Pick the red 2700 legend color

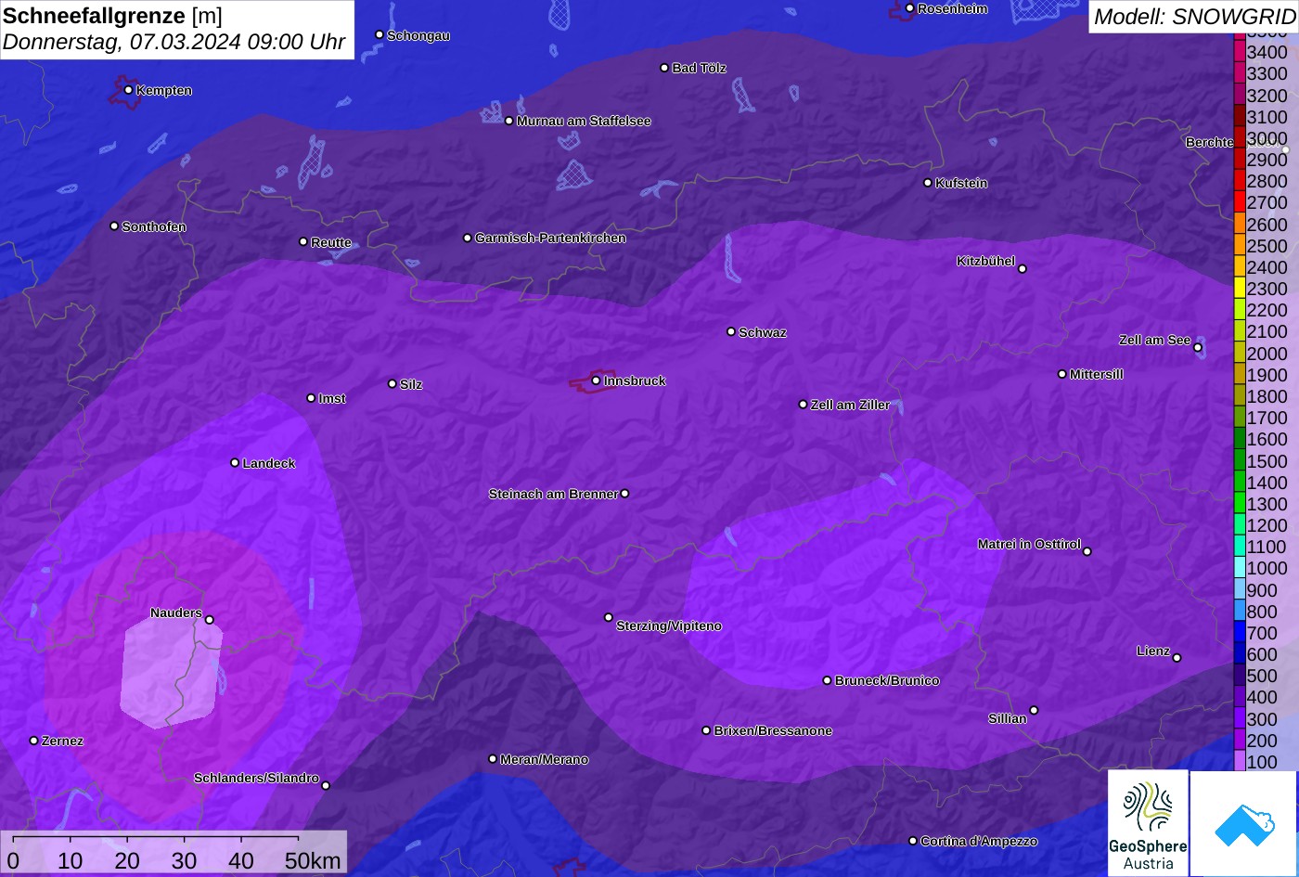[x=1240, y=202]
